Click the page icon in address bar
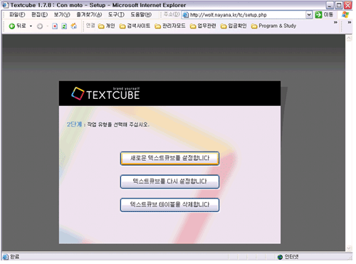 pos(186,15)
